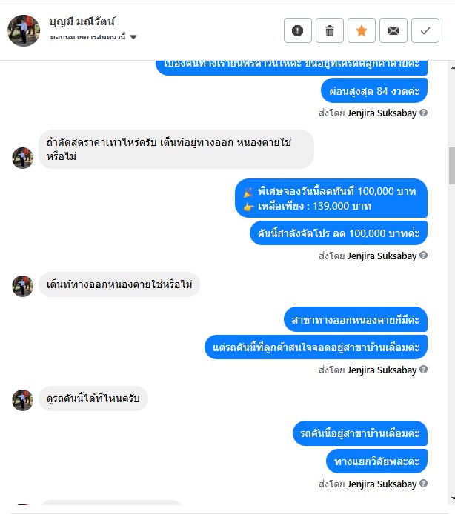Delete conversation using trash icon

329,30
